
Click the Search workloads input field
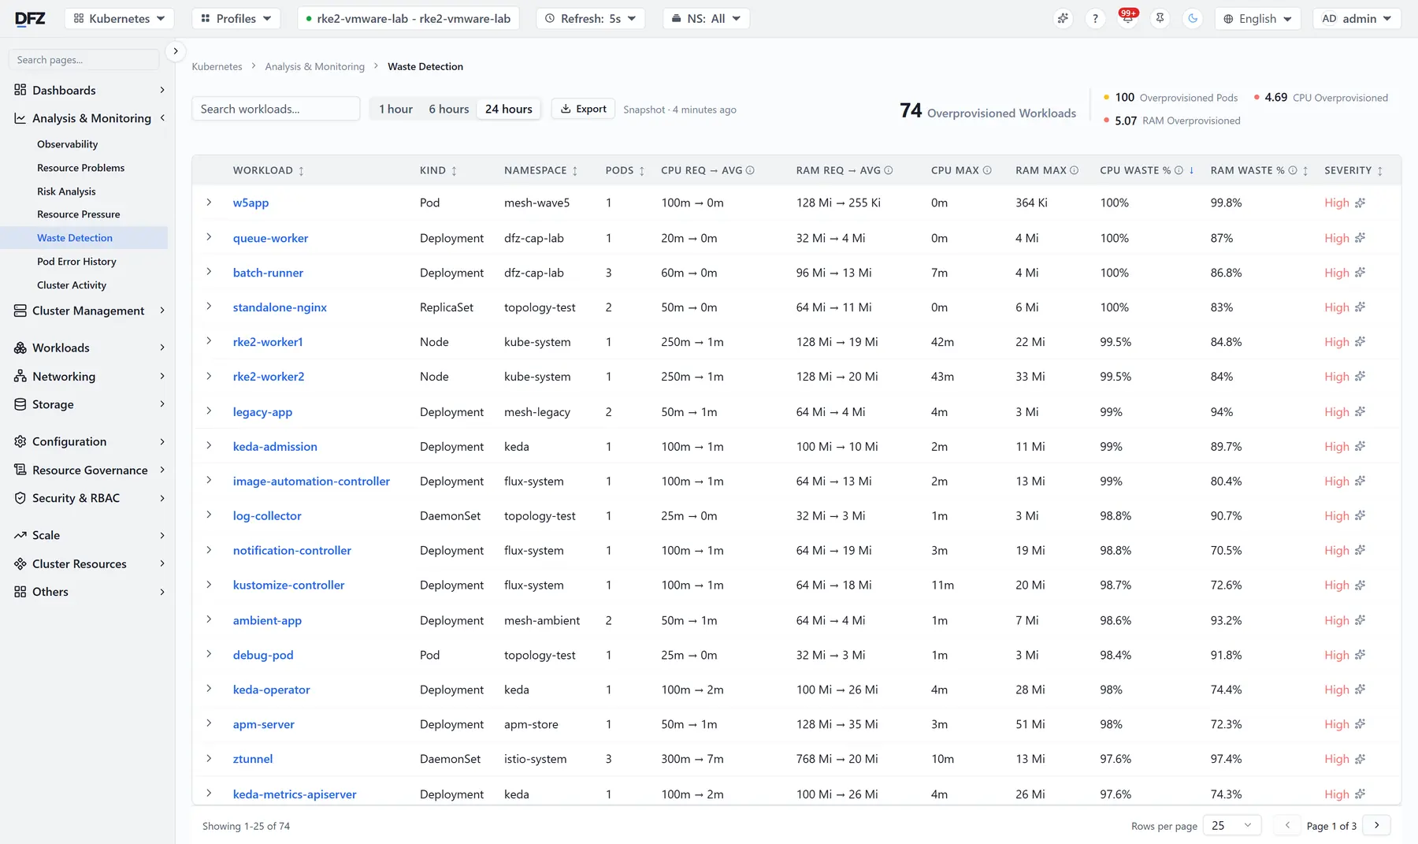(x=276, y=109)
